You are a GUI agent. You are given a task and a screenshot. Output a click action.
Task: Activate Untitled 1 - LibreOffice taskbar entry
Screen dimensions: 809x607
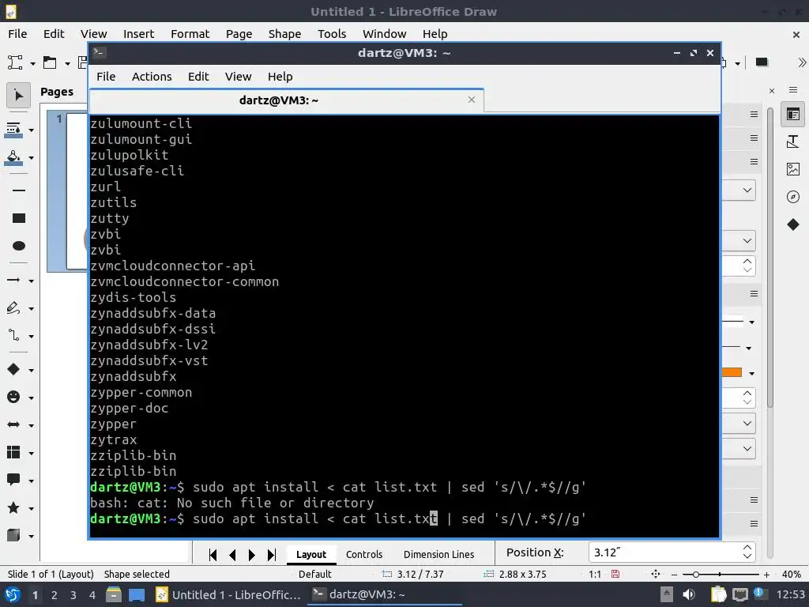(x=228, y=594)
